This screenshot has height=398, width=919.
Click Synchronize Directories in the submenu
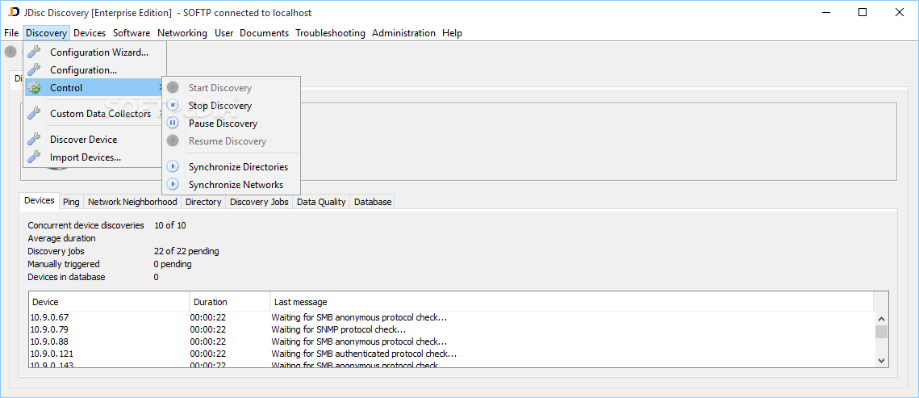pos(231,167)
